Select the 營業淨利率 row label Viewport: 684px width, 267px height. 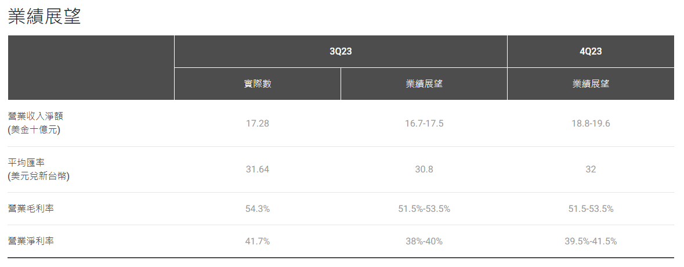point(31,241)
